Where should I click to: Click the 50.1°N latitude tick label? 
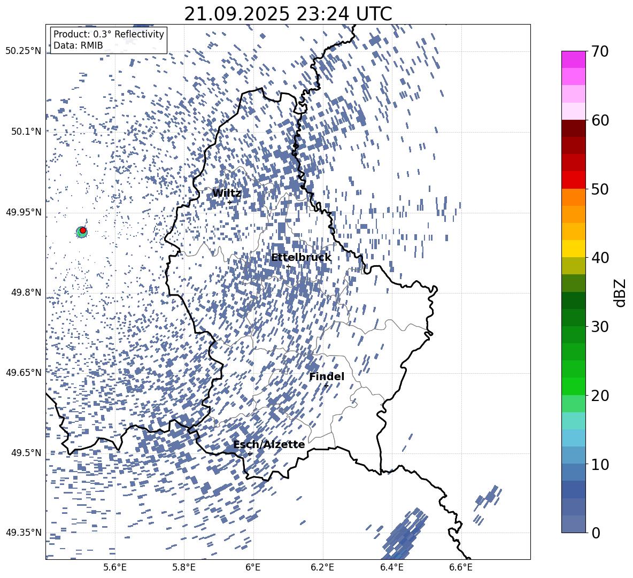click(26, 132)
